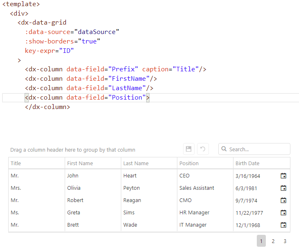
Task: Click the 'Ms.' title cell
Action: (36, 212)
